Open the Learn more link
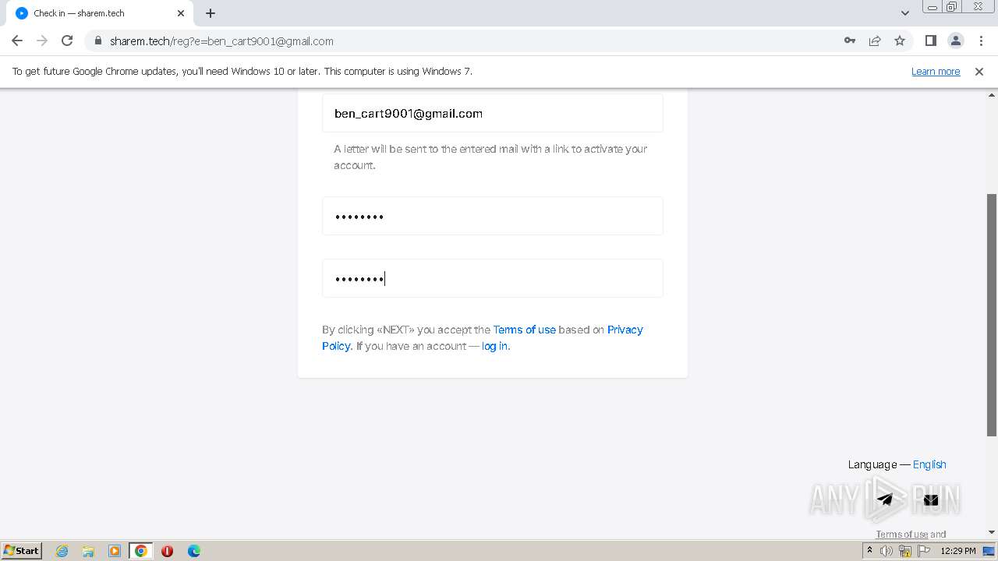The image size is (998, 561). (x=936, y=71)
